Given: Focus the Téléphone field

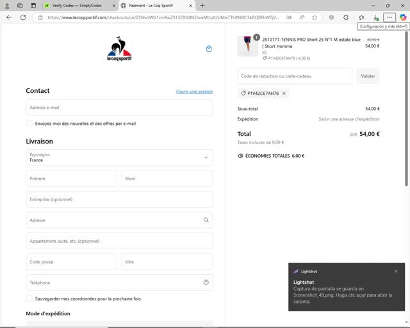Looking at the screenshot, I should [x=119, y=283].
